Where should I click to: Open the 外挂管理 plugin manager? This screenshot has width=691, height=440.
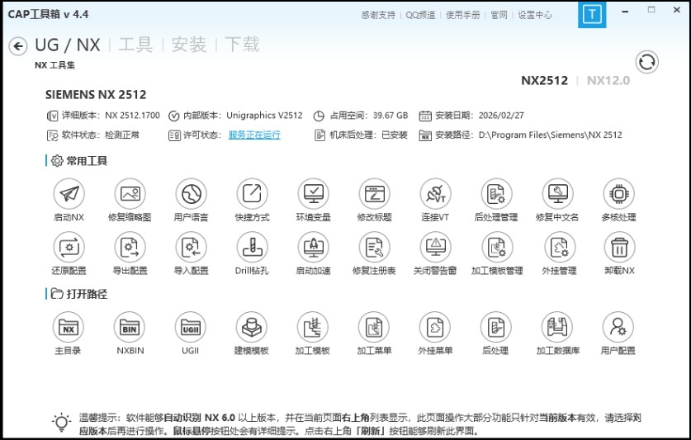coord(560,248)
